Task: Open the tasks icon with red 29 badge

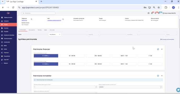Action: click(152, 13)
